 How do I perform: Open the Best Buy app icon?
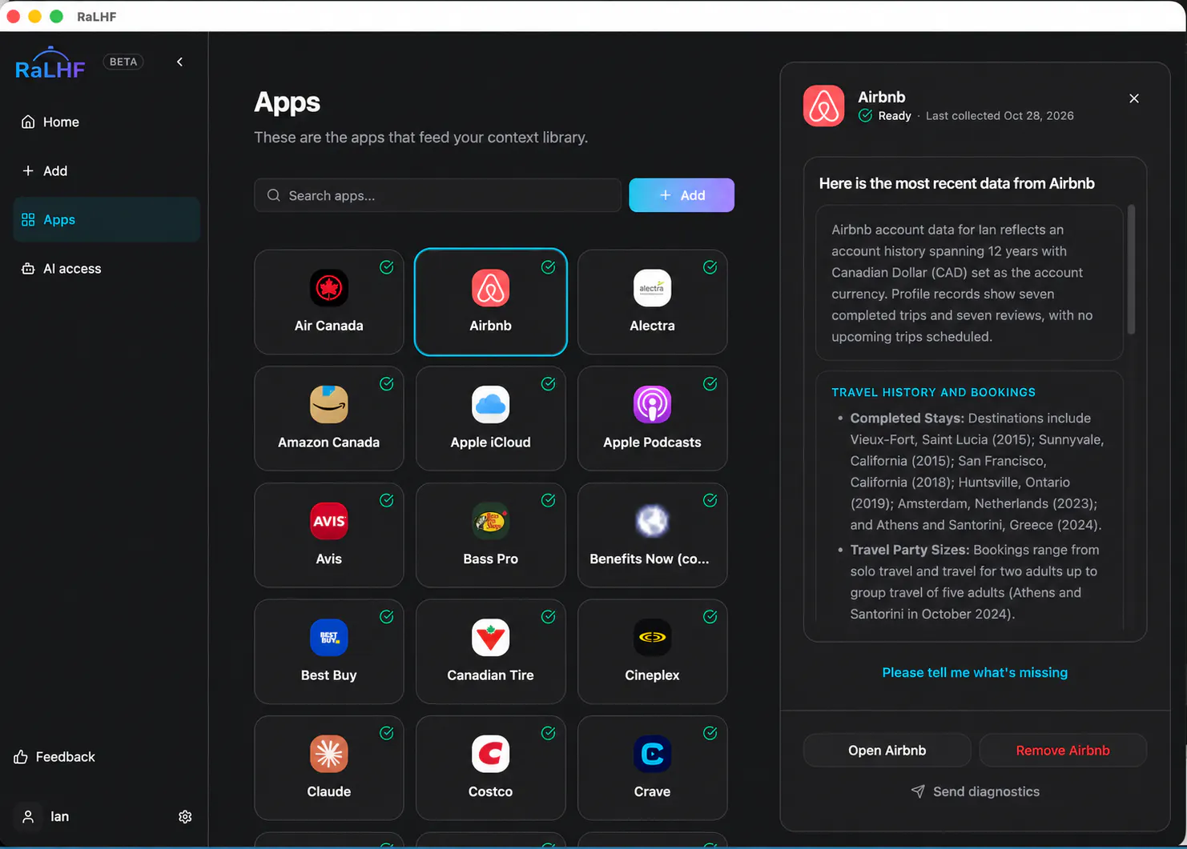click(x=328, y=637)
